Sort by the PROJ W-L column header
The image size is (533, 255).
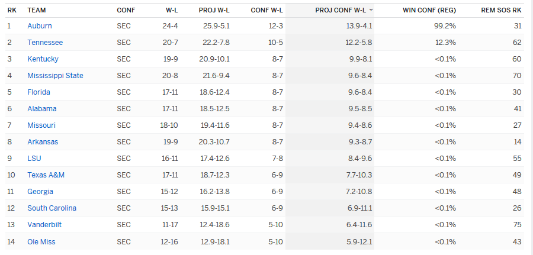pos(214,10)
